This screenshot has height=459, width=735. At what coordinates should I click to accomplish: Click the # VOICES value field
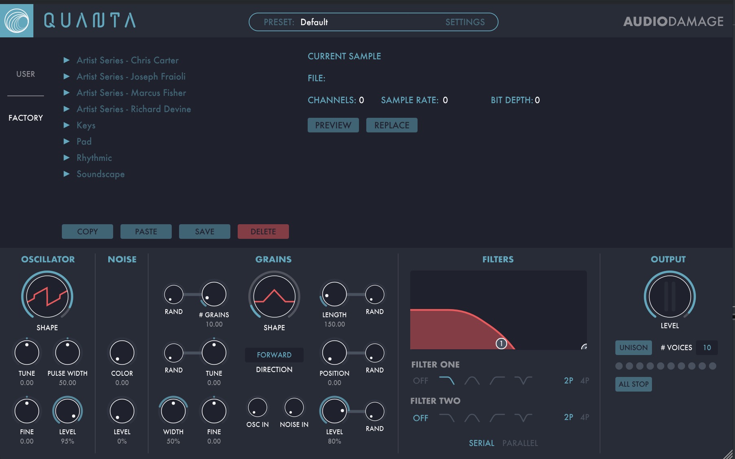click(707, 347)
